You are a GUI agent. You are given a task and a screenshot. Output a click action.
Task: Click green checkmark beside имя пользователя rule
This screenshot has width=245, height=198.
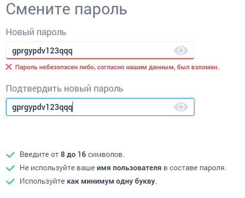[10, 168]
